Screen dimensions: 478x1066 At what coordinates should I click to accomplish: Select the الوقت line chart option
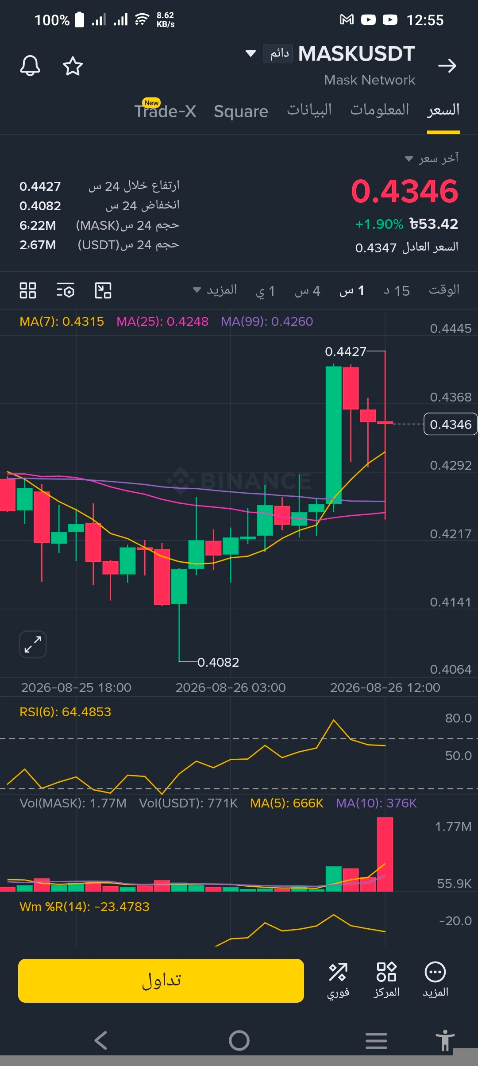point(444,290)
